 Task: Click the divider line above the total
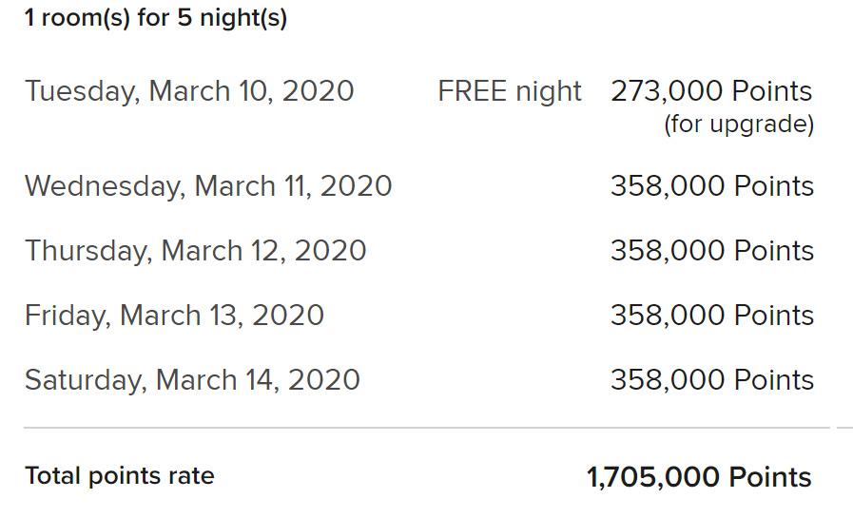[x=426, y=428]
